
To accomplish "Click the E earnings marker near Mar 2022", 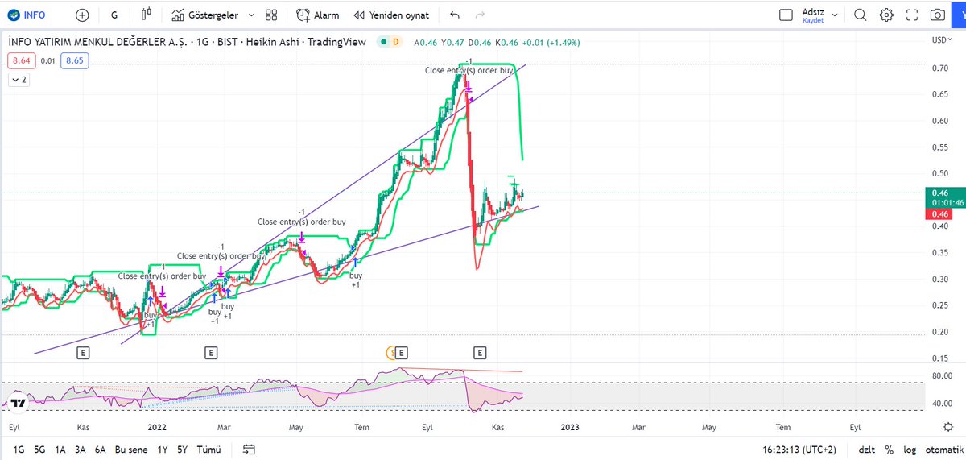I will pos(211,352).
